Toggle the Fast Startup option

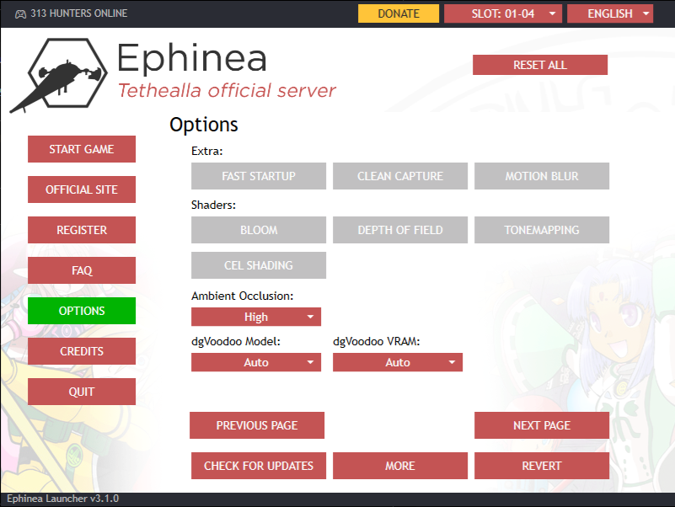click(259, 176)
